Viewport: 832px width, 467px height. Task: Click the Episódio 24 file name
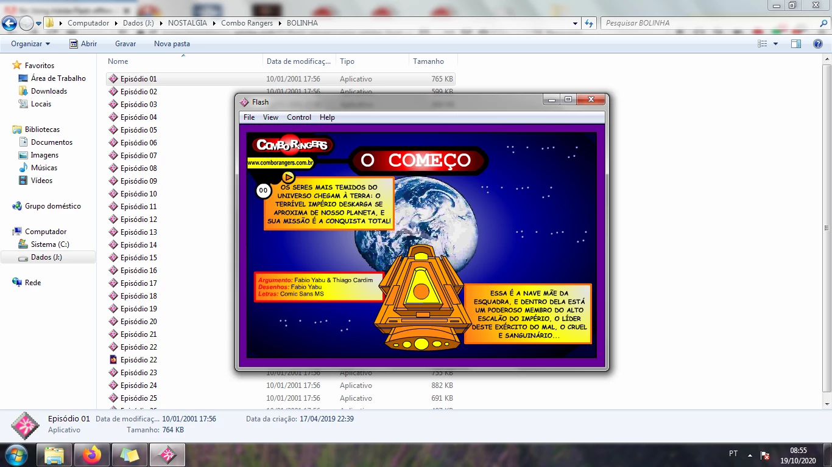[139, 386]
